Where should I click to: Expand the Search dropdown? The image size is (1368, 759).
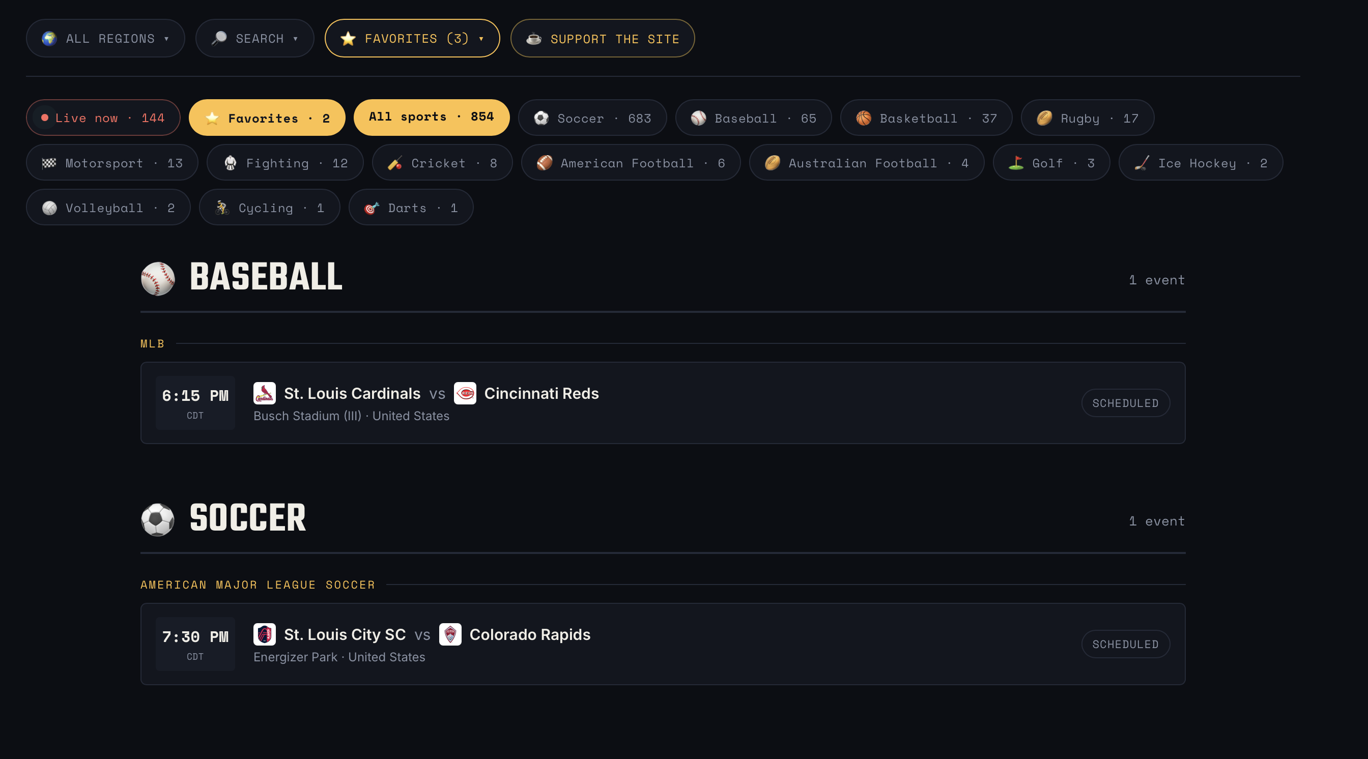255,38
